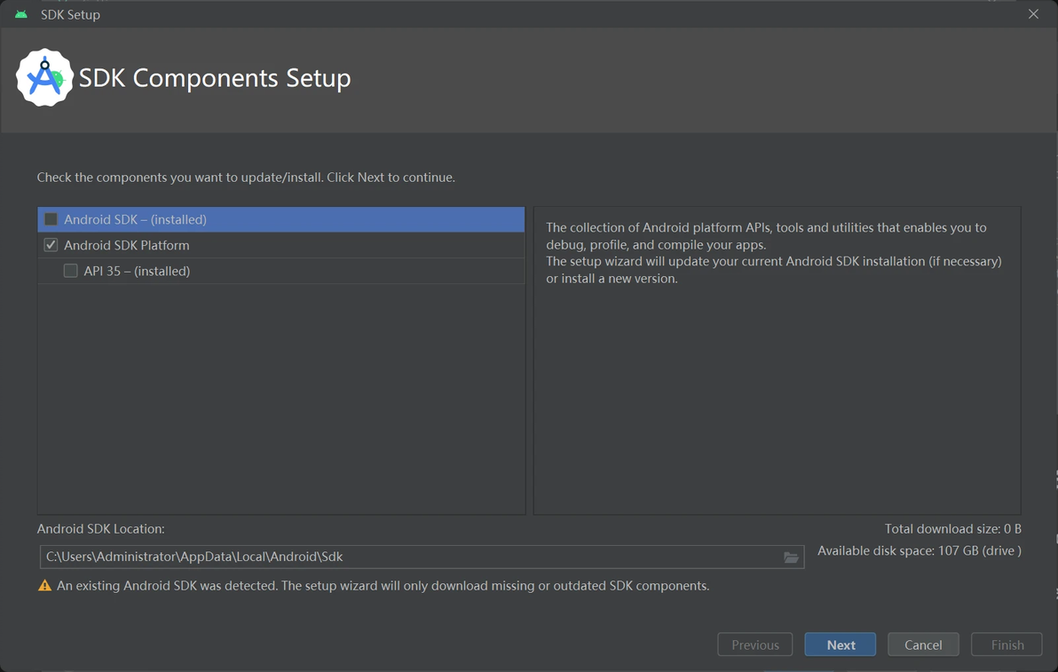This screenshot has height=672, width=1058.
Task: Click the yellow warning triangle icon
Action: [x=45, y=586]
